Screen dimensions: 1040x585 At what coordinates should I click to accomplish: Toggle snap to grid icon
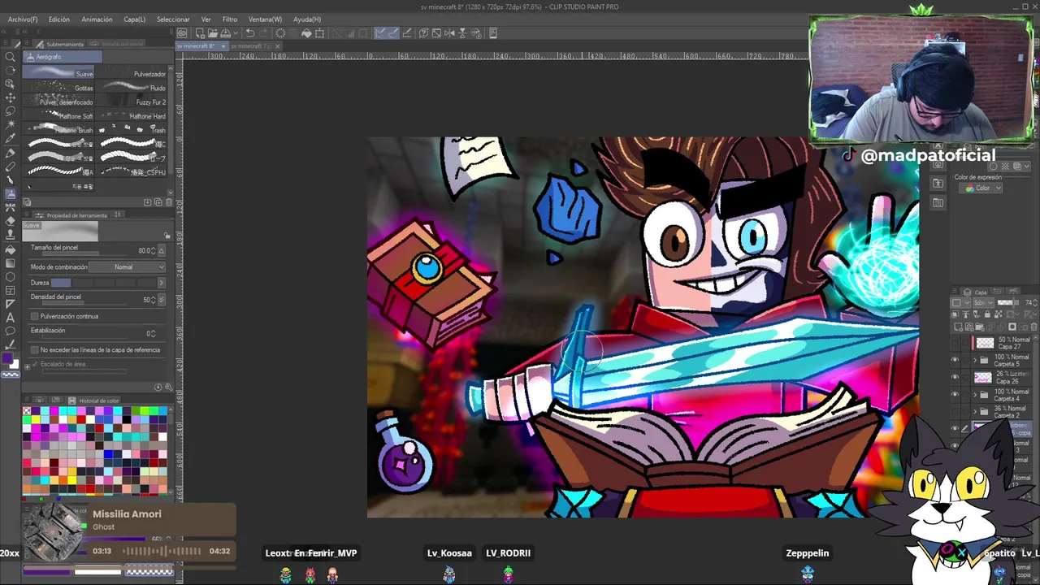click(x=407, y=33)
